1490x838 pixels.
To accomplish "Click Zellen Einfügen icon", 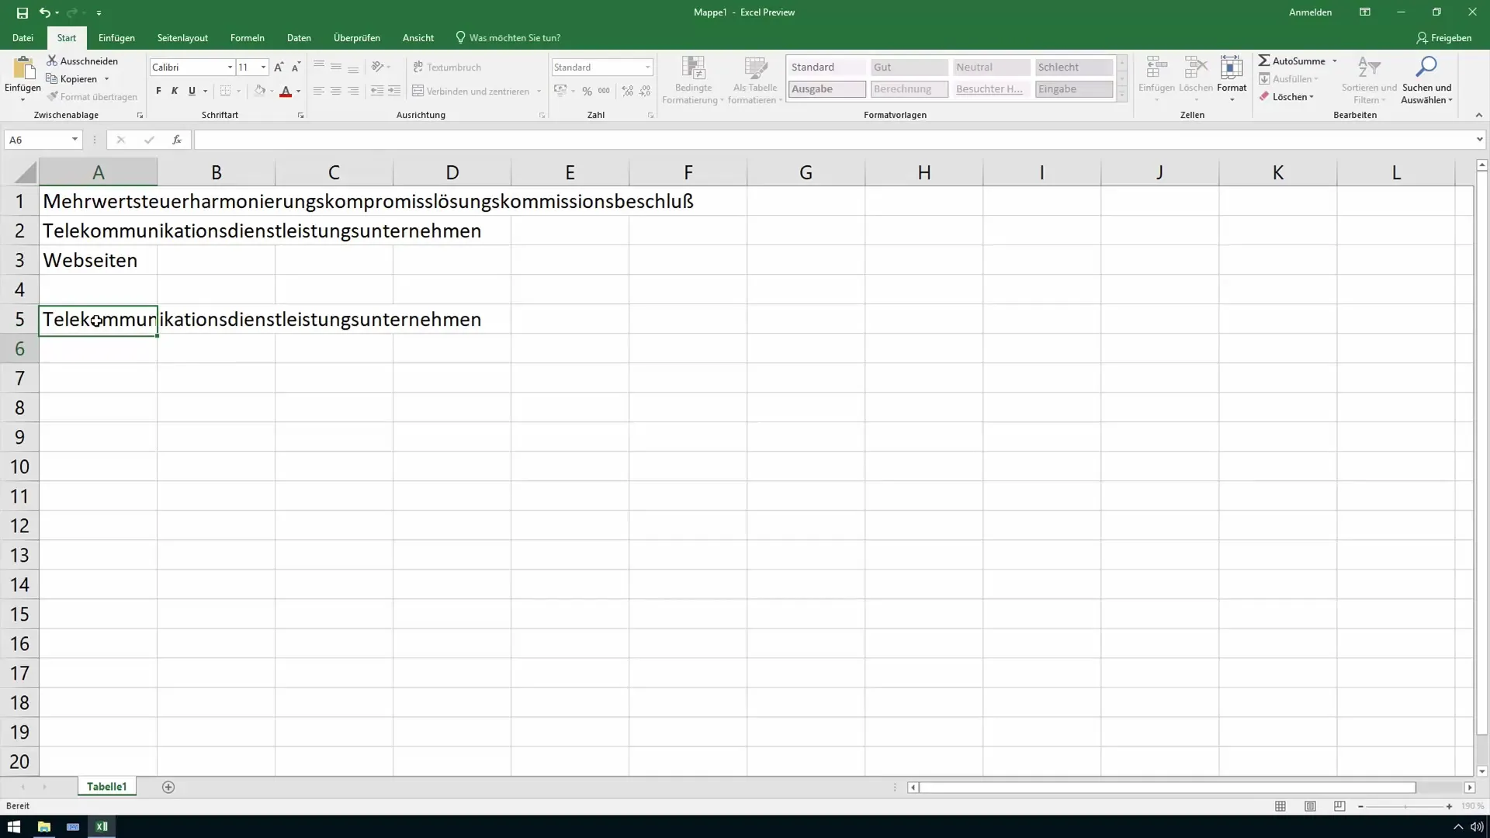I will pos(1156,68).
